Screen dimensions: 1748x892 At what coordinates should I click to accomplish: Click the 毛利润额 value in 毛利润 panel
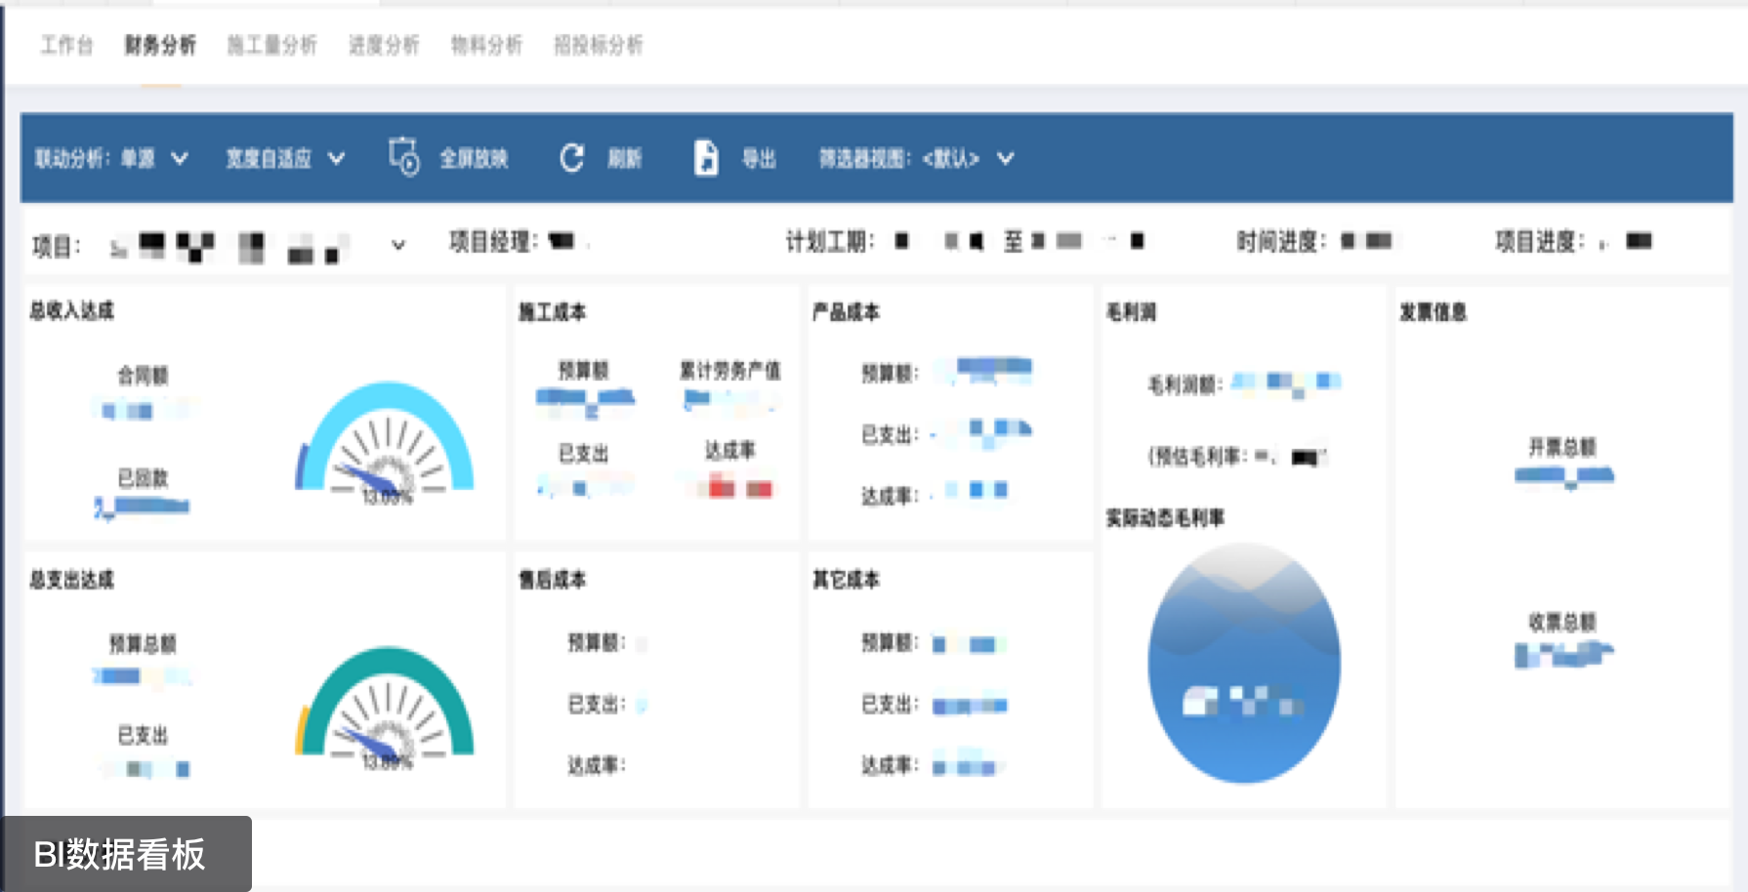[1285, 383]
